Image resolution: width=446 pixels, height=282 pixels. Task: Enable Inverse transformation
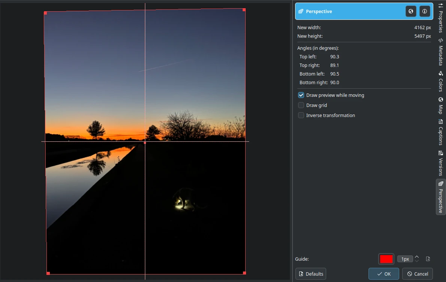[301, 115]
